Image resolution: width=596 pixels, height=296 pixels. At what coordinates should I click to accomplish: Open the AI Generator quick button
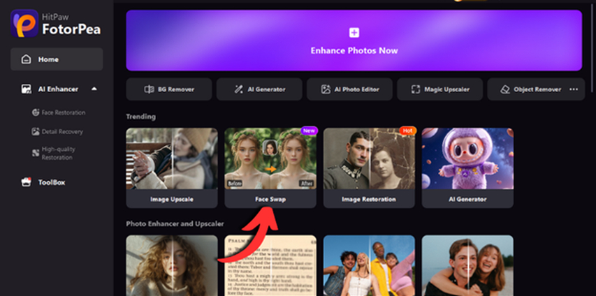(x=259, y=89)
